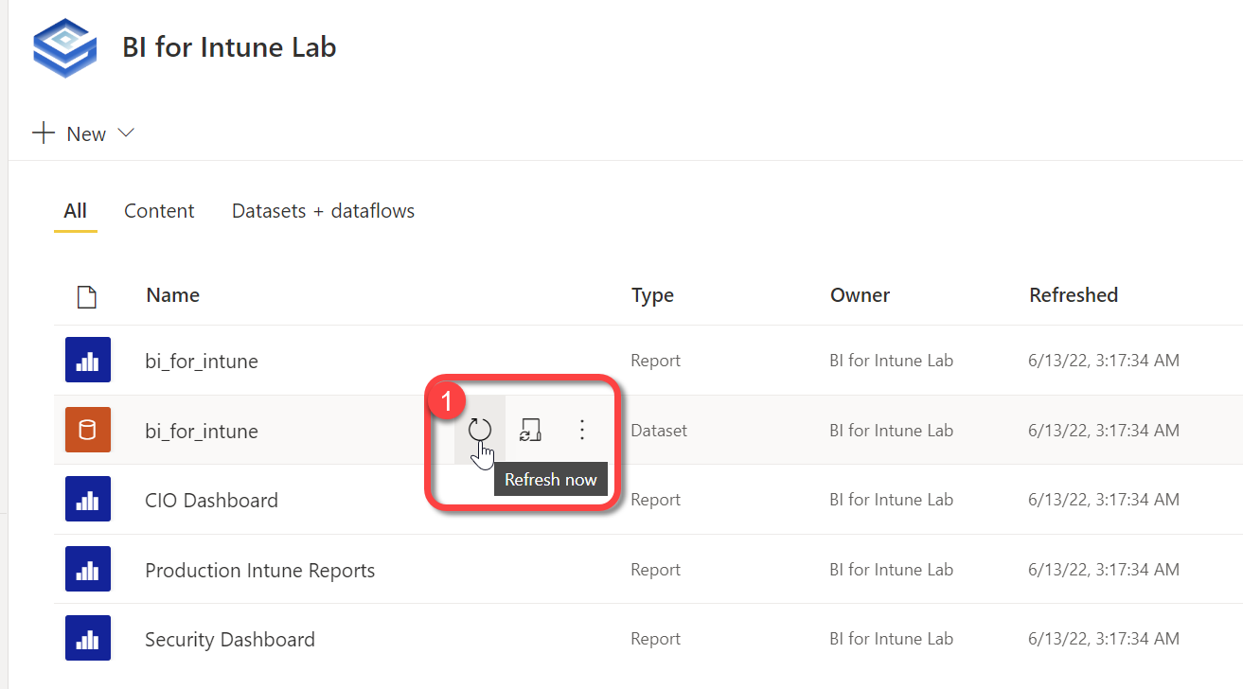This screenshot has height=689, width=1243.
Task: Click Production Intune Reports report icon
Action: [x=88, y=570]
